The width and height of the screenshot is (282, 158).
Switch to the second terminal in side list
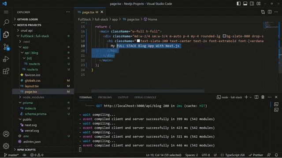coord(276,110)
